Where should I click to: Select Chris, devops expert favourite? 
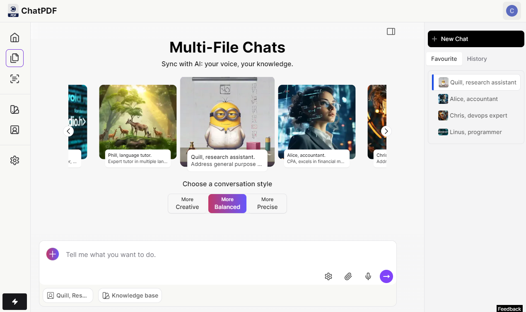[476, 115]
